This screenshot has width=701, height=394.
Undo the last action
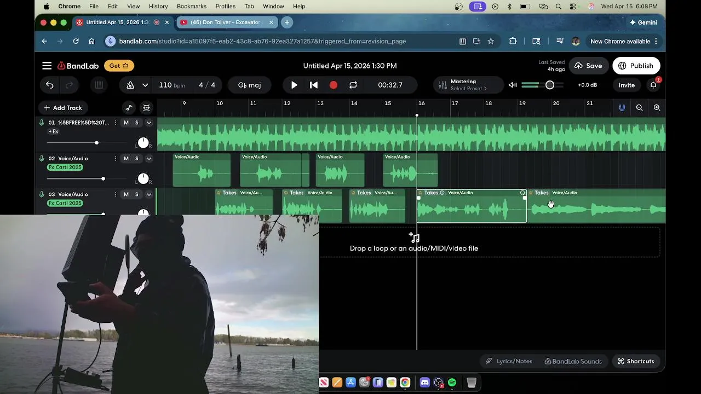click(x=50, y=85)
